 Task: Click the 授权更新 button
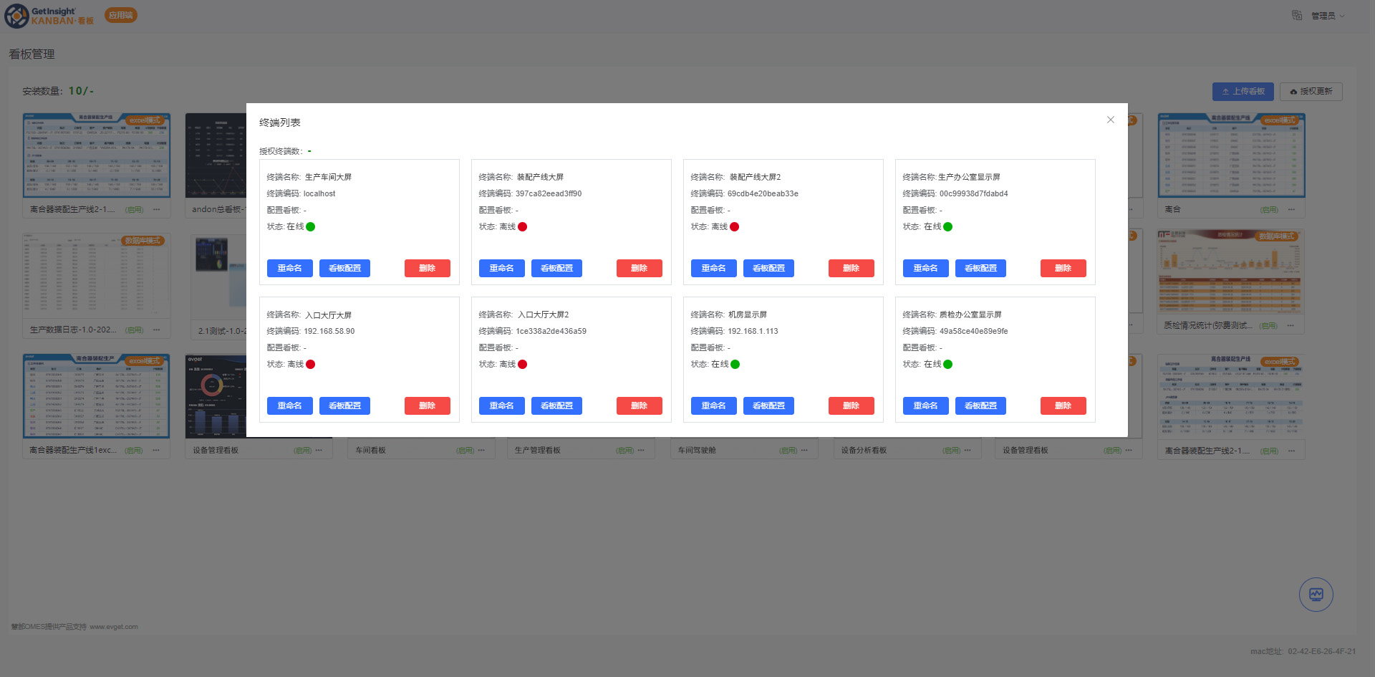(x=1311, y=92)
